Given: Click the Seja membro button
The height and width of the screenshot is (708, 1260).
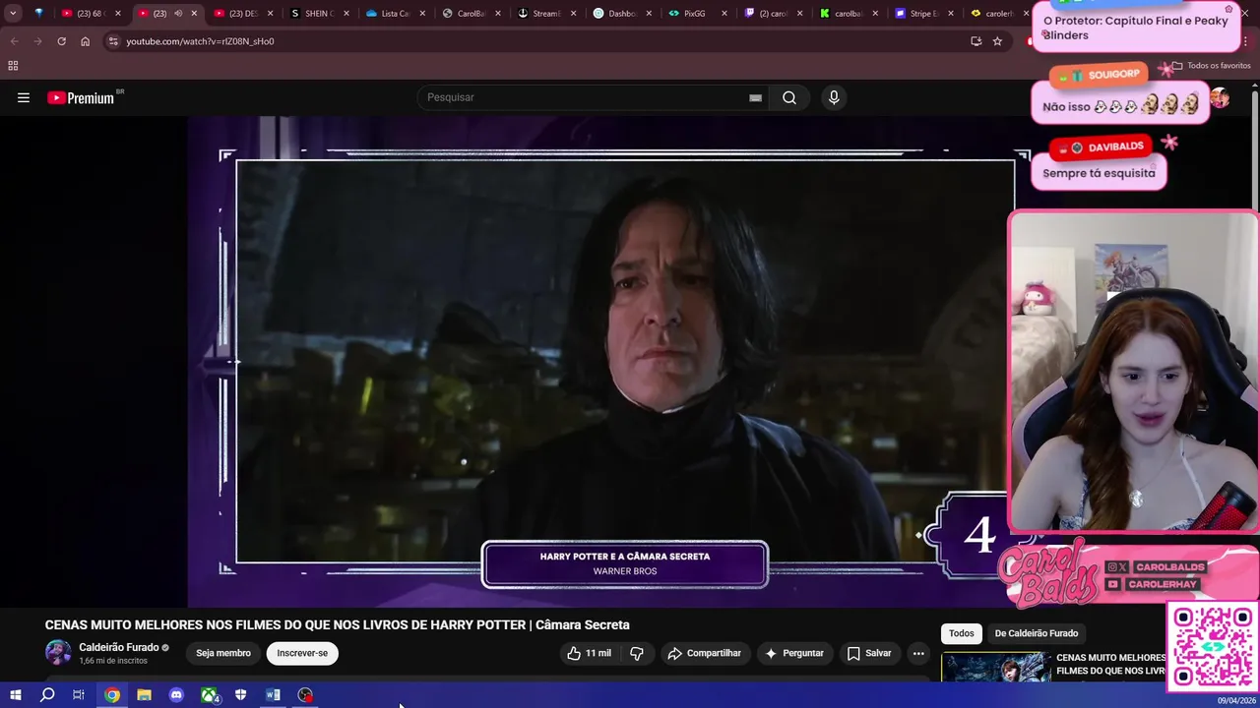Looking at the screenshot, I should click(x=223, y=653).
